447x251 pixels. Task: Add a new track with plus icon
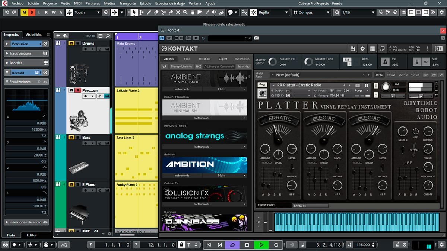58,36
